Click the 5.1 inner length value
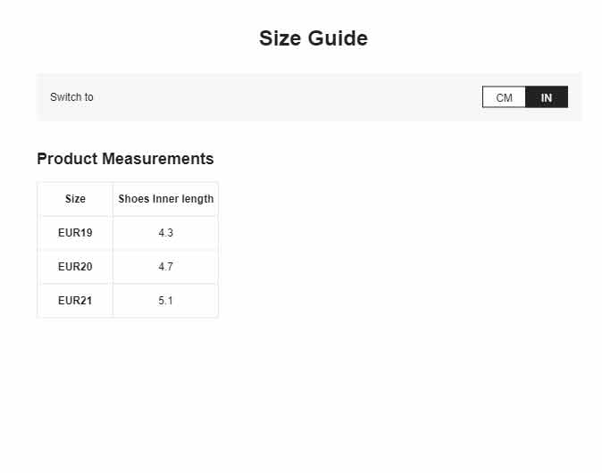 (166, 301)
